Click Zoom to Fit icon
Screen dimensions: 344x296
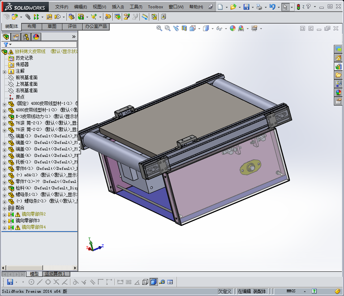coord(159,28)
